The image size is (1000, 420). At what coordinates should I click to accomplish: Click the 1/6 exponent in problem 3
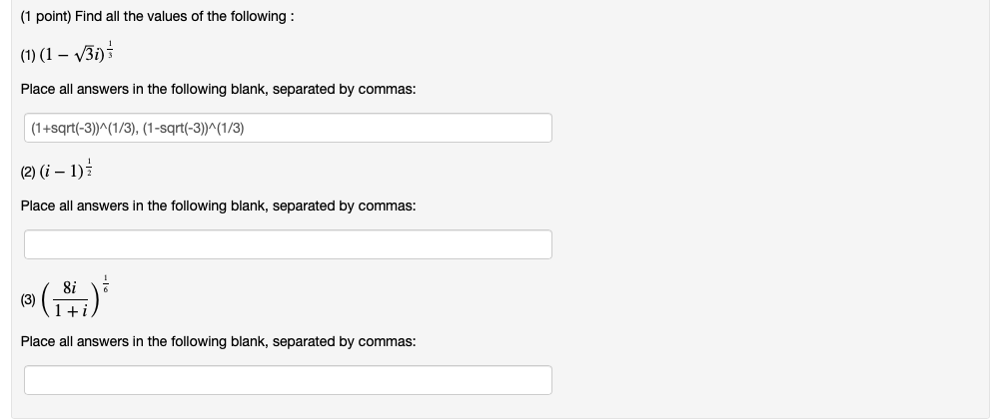(x=120, y=280)
